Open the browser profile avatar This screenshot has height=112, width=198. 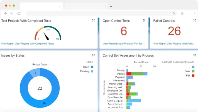coord(182,13)
